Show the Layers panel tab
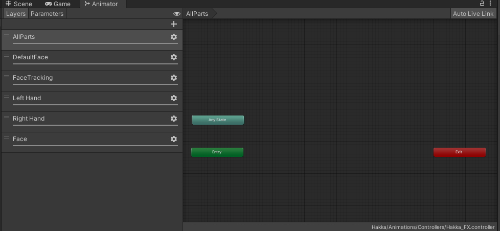This screenshot has width=500, height=231. point(16,14)
